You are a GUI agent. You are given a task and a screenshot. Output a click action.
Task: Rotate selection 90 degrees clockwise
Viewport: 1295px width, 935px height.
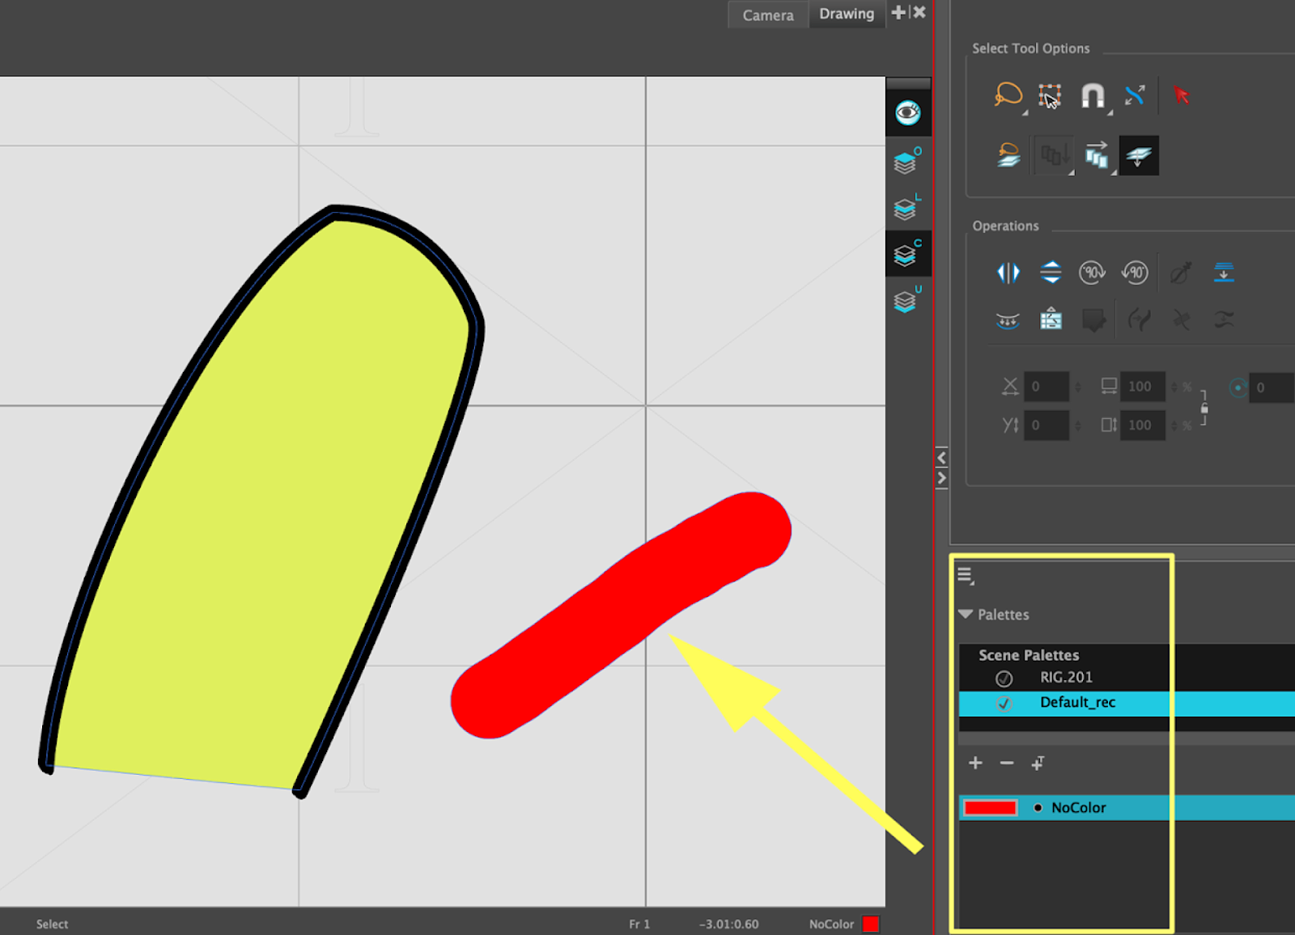coord(1092,273)
